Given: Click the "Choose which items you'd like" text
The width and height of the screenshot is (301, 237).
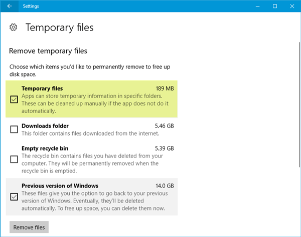Looking at the screenshot, I should (x=90, y=70).
